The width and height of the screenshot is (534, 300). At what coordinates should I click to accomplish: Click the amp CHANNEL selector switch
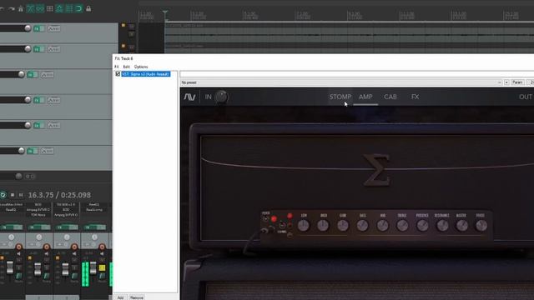point(282,225)
